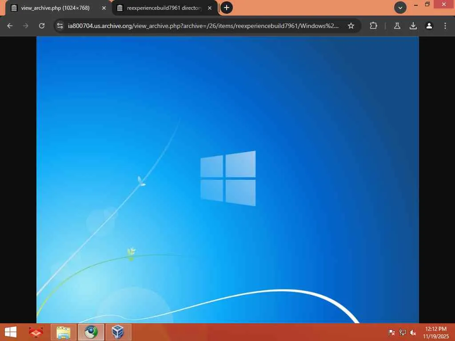Minimize the browser window
Image resolution: width=455 pixels, height=341 pixels.
tap(416, 4)
